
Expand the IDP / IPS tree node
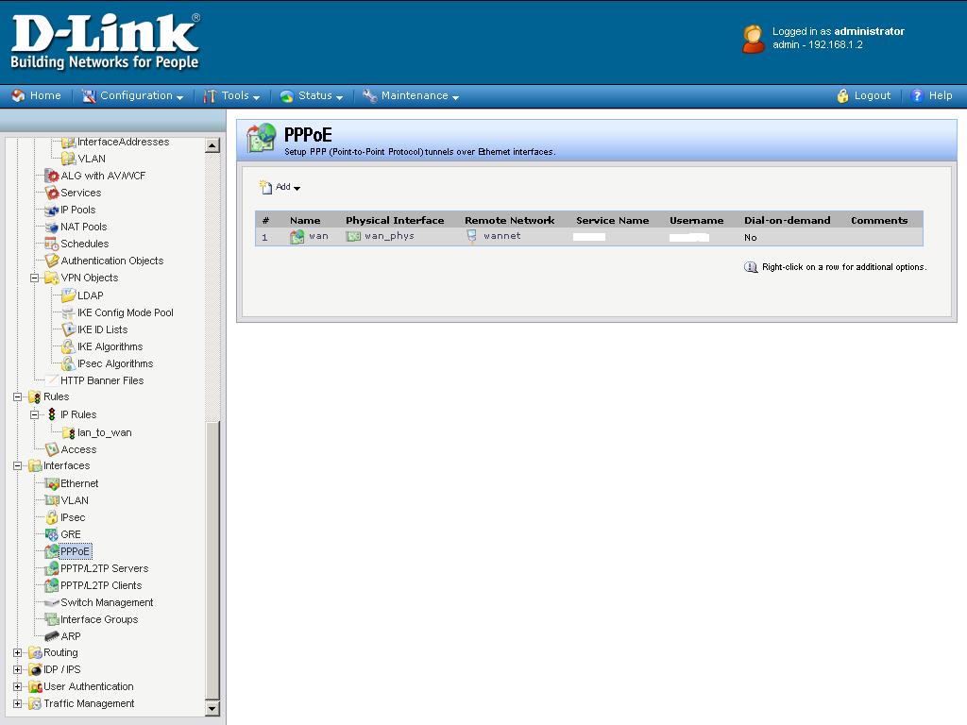[x=17, y=670]
